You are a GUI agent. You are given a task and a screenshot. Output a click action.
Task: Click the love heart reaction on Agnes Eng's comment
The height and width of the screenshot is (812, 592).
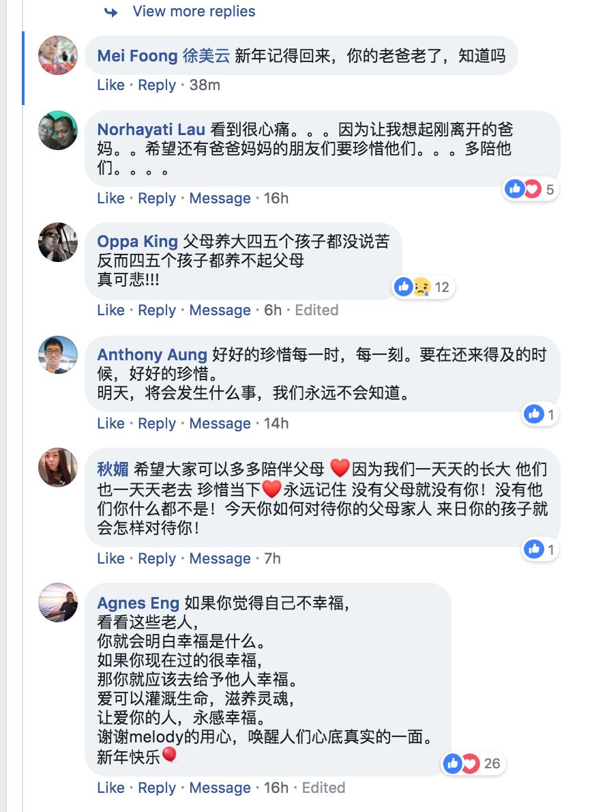coord(469,766)
